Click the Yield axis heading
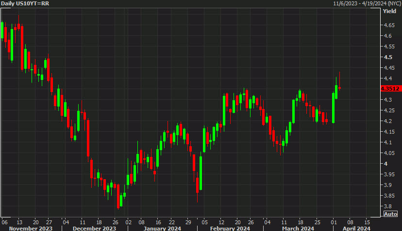The height and width of the screenshot is (231, 402). (389, 11)
